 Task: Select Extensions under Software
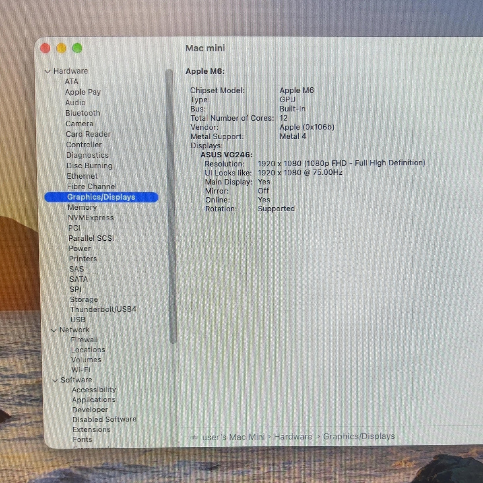91,429
